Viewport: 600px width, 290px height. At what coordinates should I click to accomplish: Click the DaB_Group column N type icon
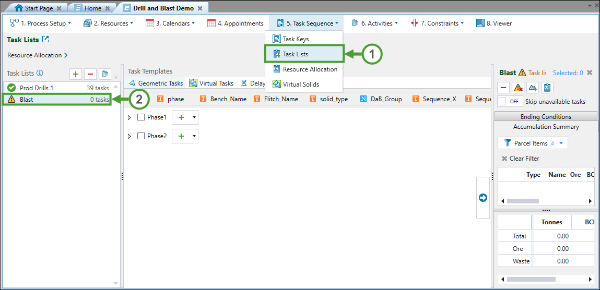tap(363, 99)
